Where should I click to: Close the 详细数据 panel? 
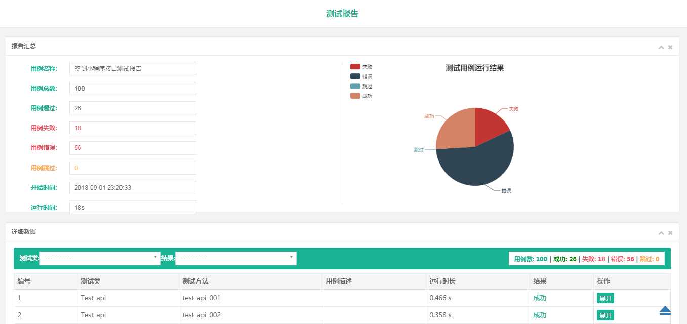point(670,232)
